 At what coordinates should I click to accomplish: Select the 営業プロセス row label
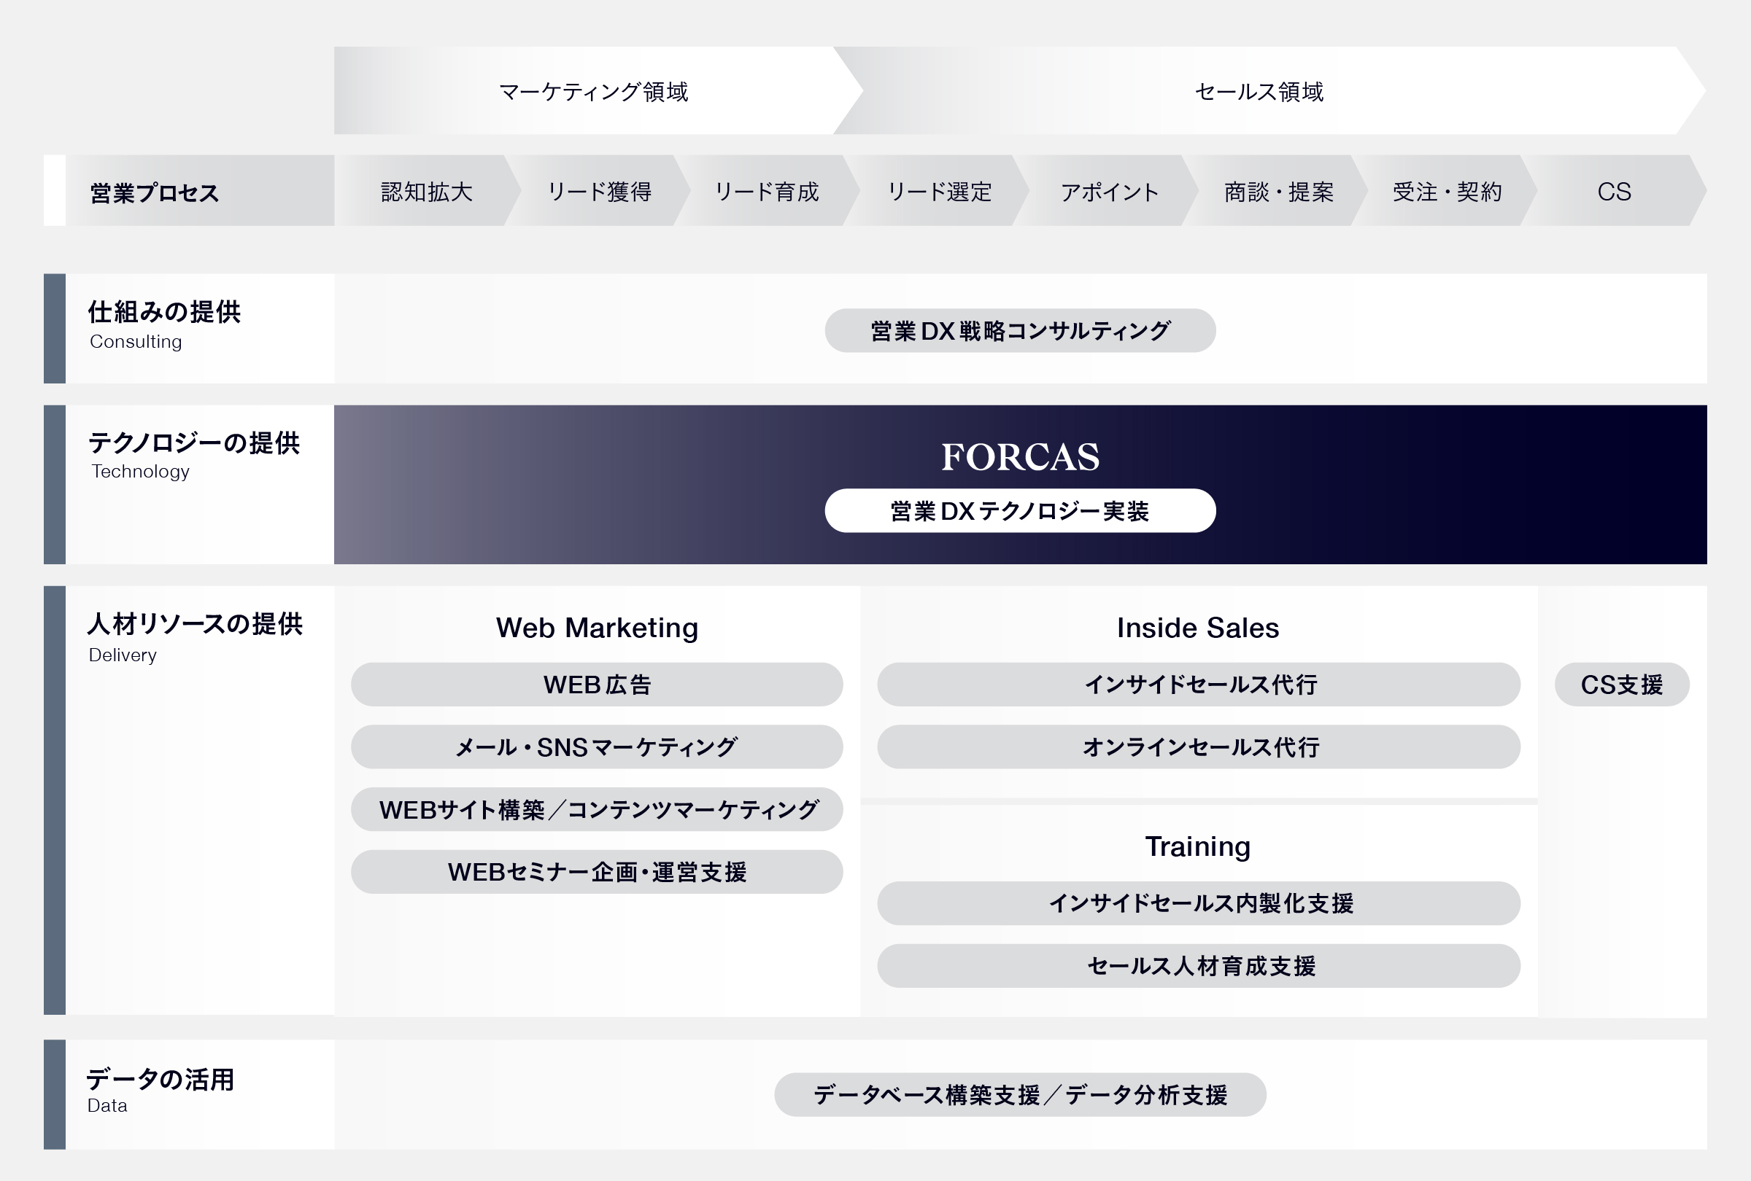click(155, 192)
